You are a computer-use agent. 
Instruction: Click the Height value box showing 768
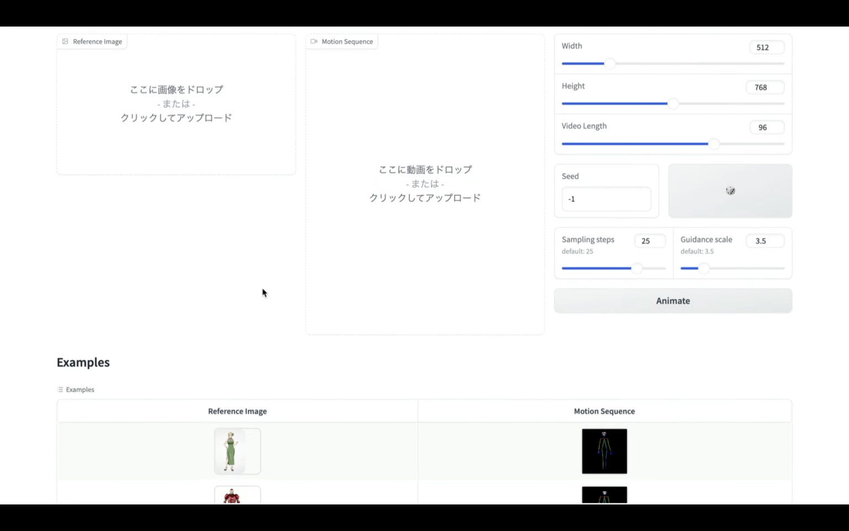[764, 87]
